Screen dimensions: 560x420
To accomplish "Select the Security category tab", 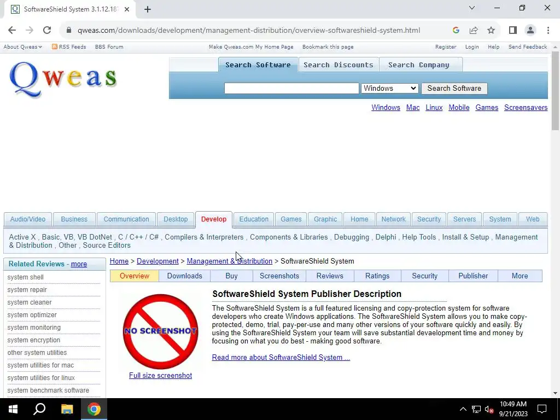I will click(x=429, y=219).
